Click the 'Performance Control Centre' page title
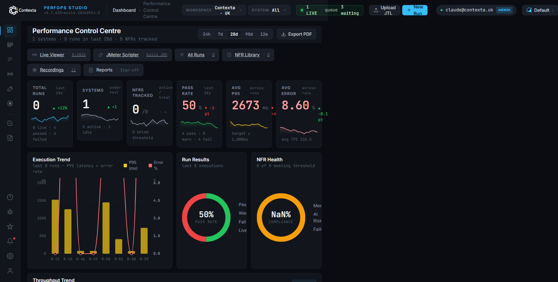Image resolution: width=558 pixels, height=282 pixels. pyautogui.click(x=77, y=31)
